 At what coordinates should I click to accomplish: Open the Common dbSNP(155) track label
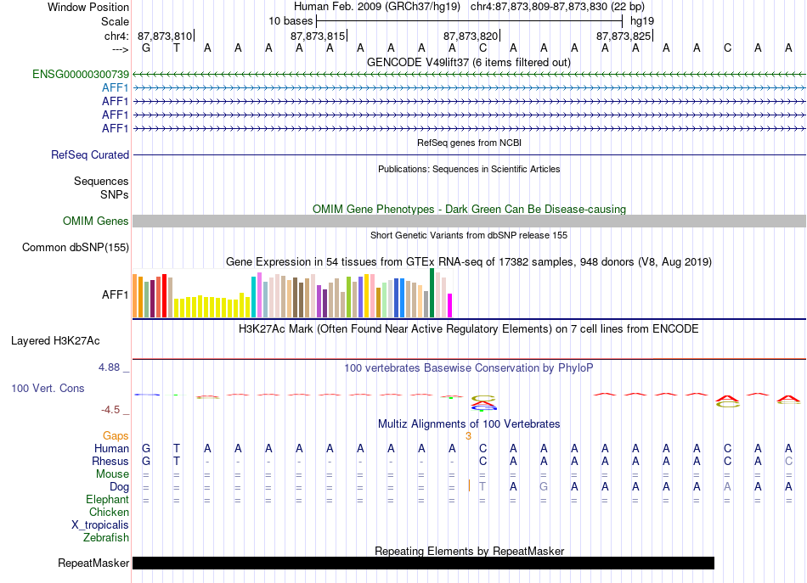(75, 247)
